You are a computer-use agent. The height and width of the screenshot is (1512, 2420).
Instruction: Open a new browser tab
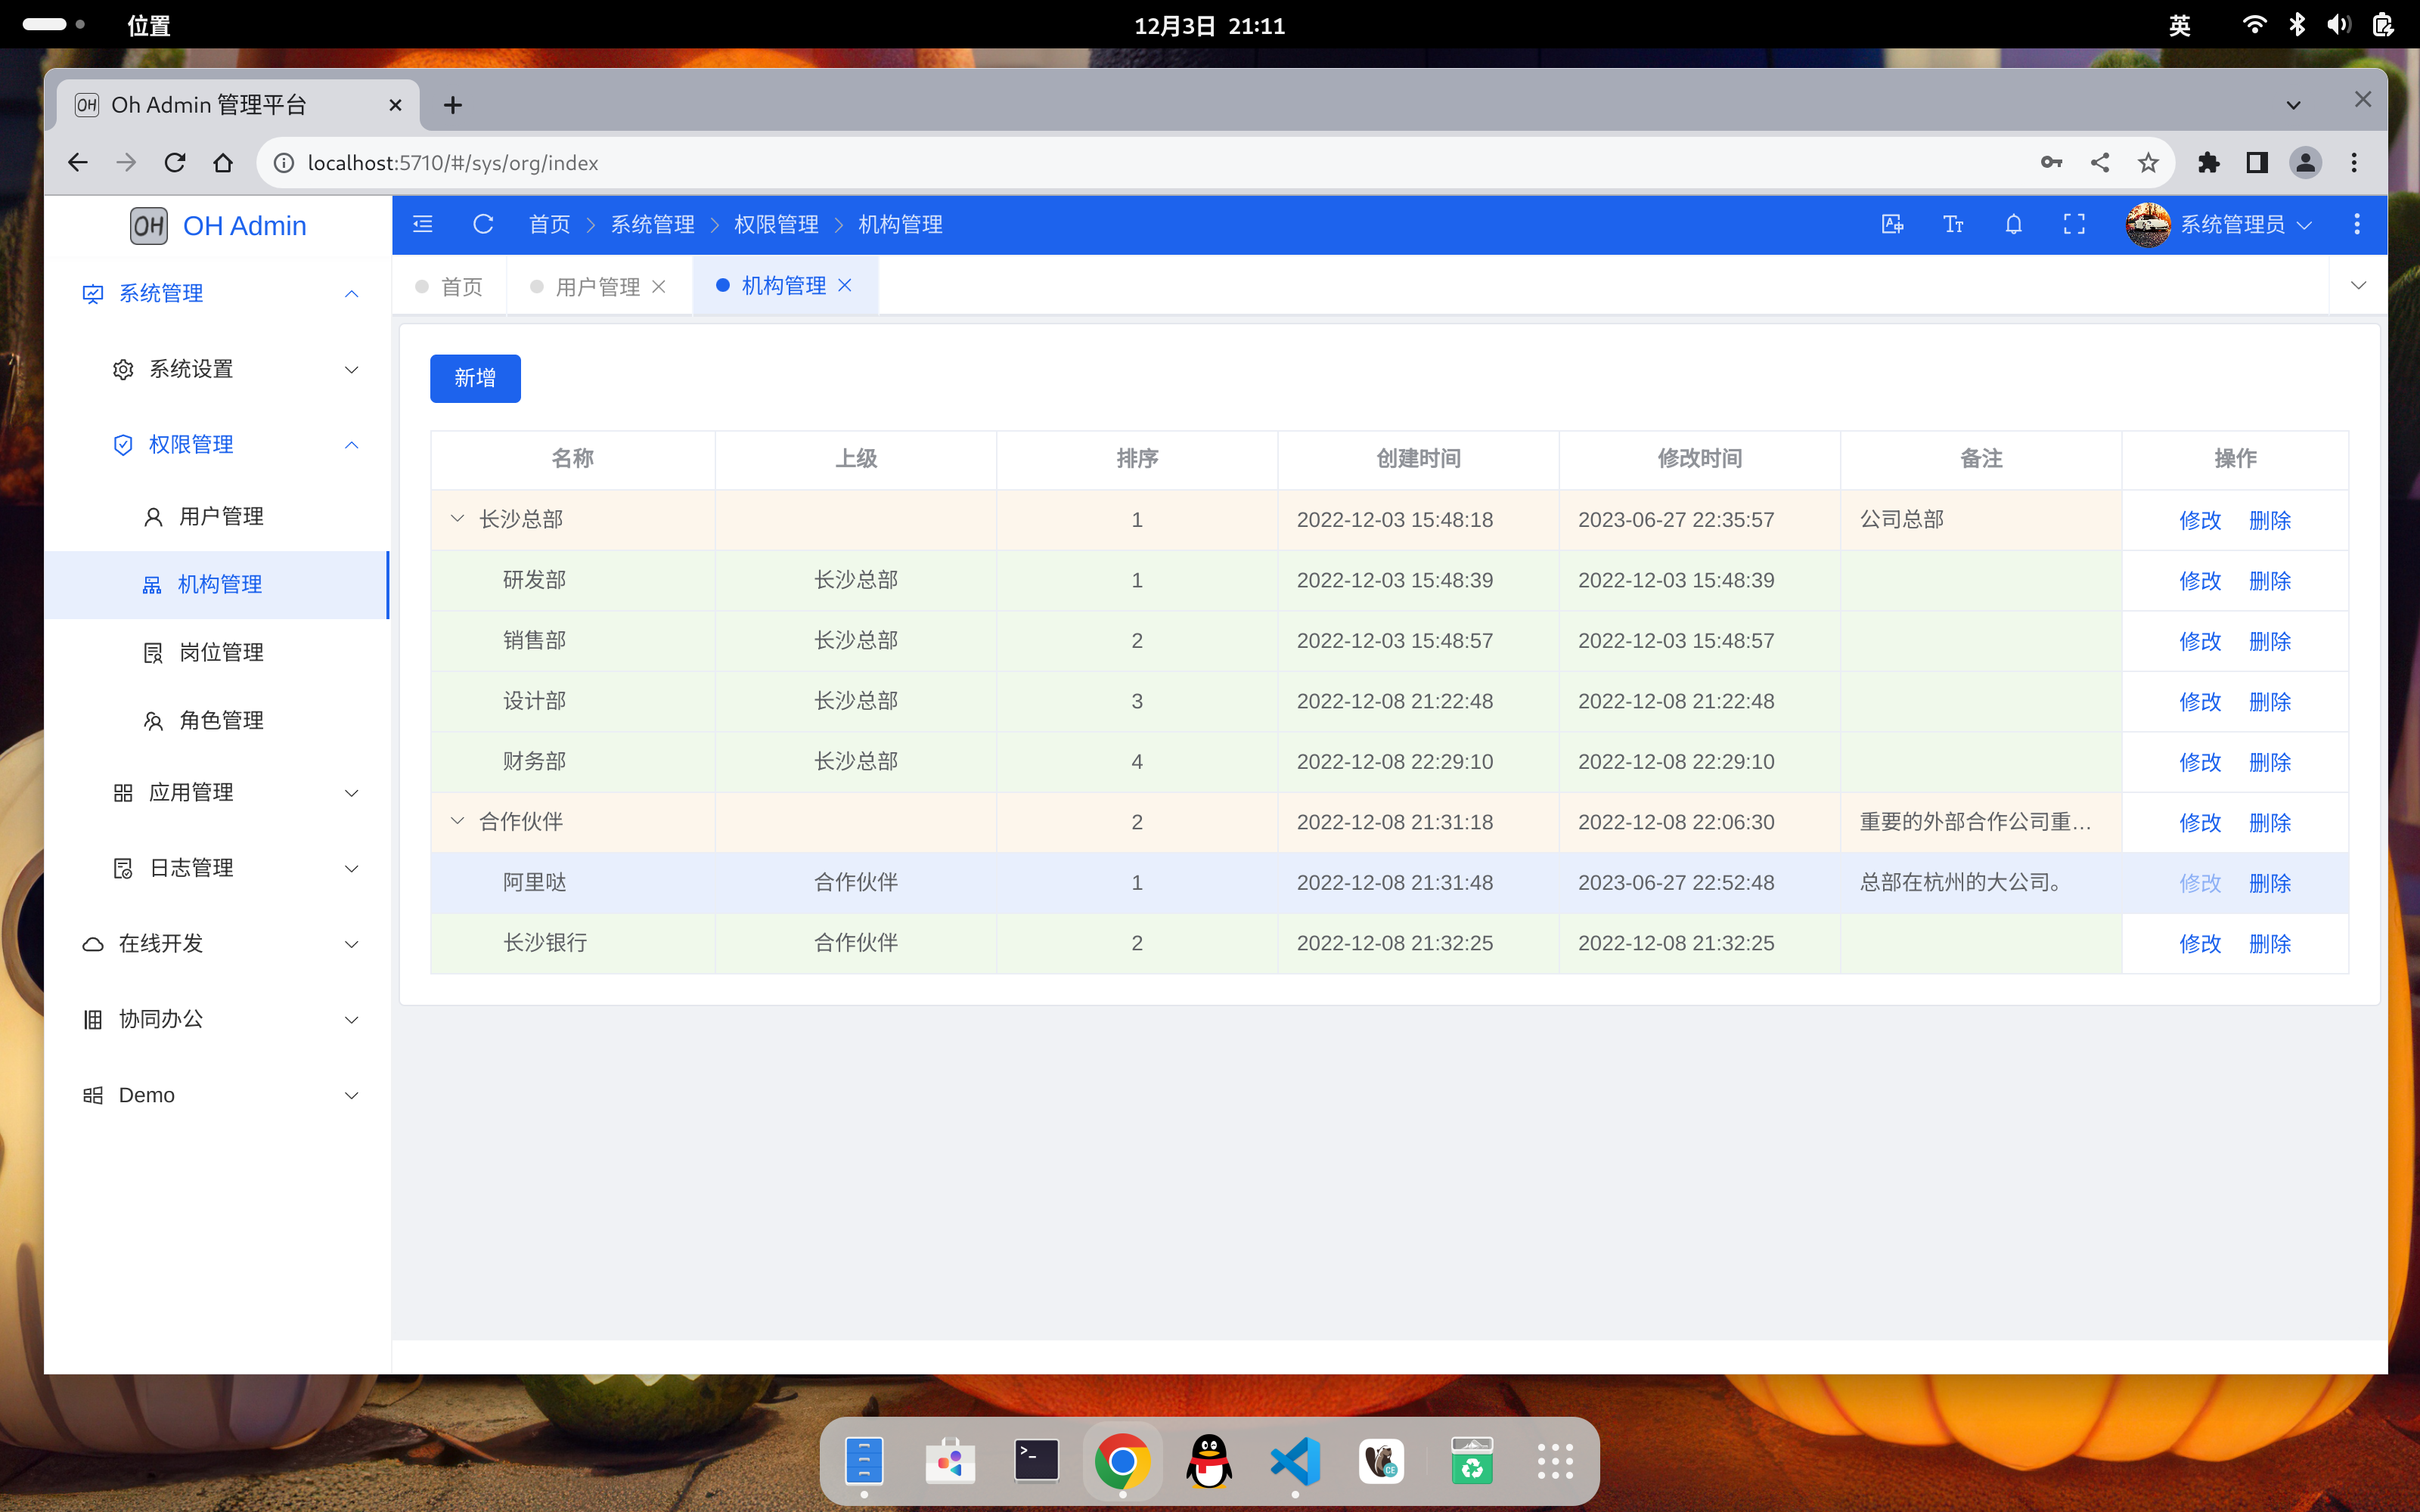[x=453, y=105]
